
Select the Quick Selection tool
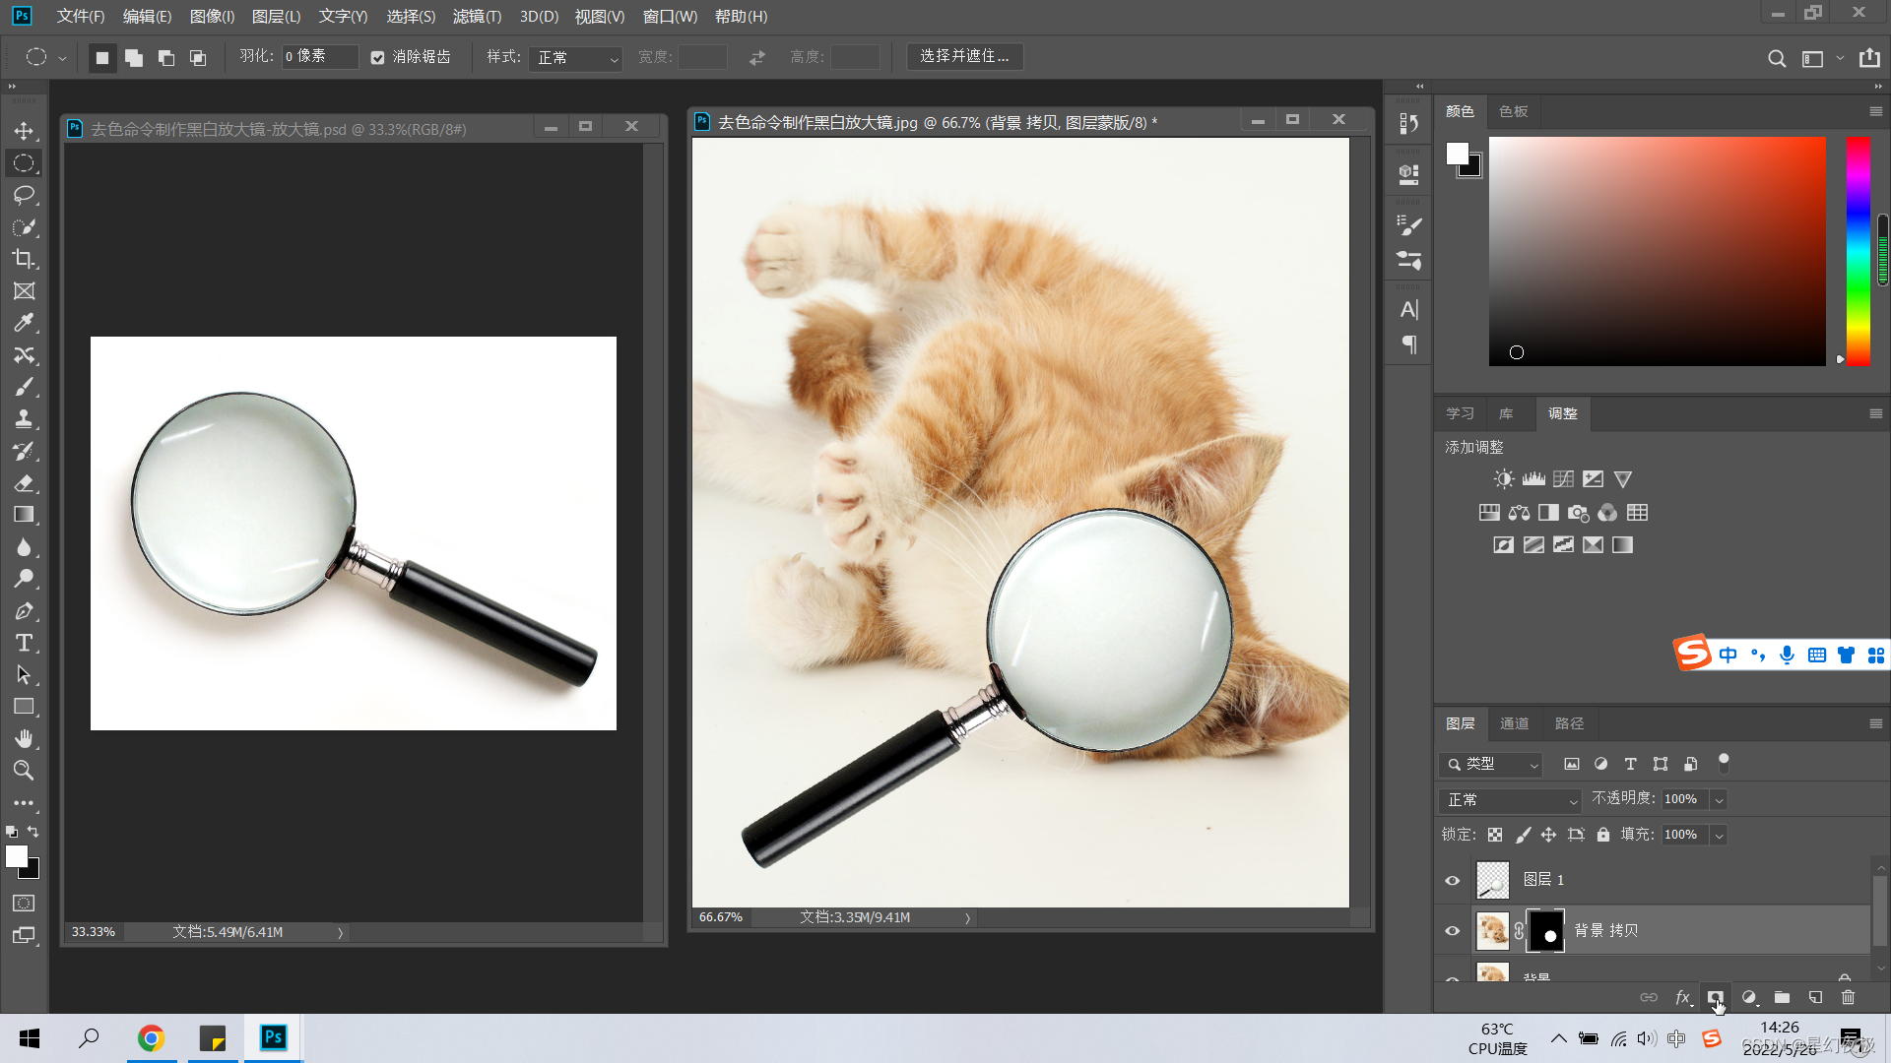[x=24, y=227]
